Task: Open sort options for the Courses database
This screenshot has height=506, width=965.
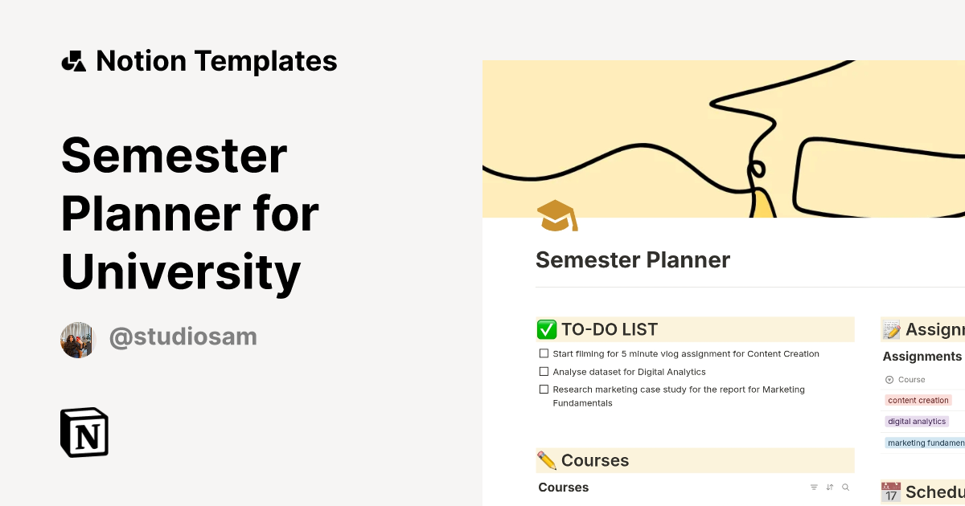Action: point(830,487)
